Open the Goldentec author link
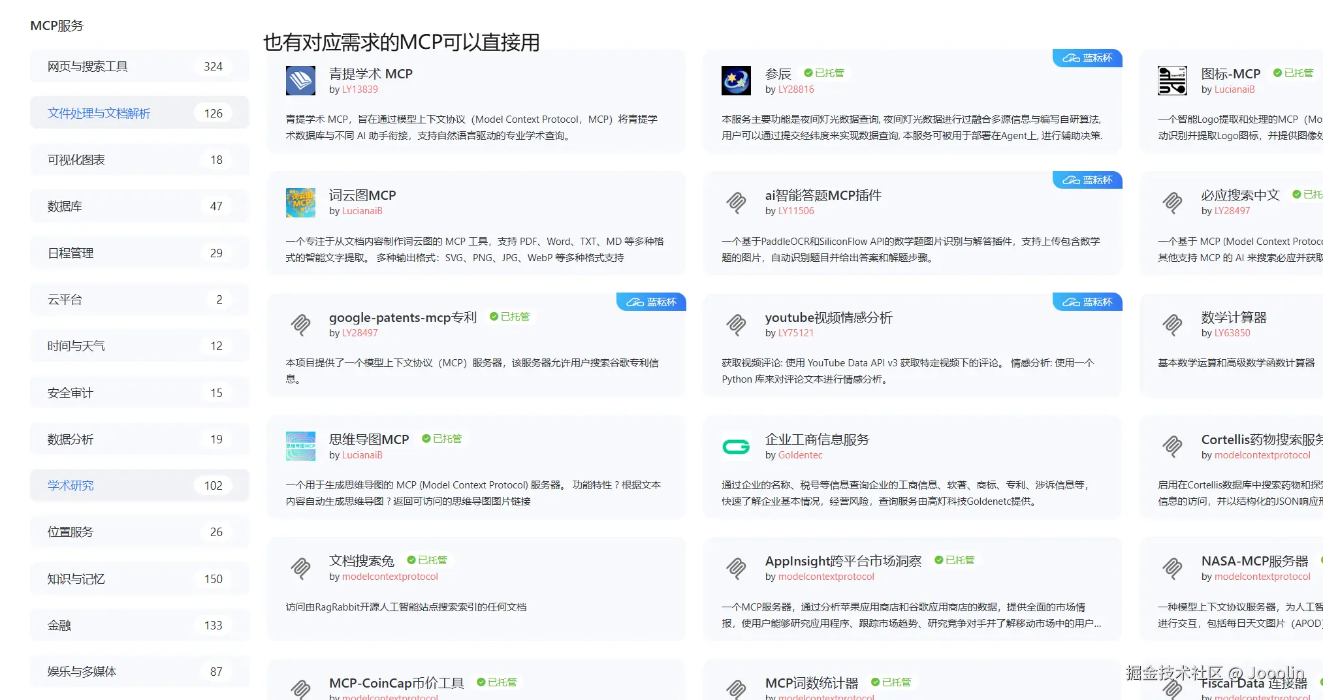 [801, 455]
